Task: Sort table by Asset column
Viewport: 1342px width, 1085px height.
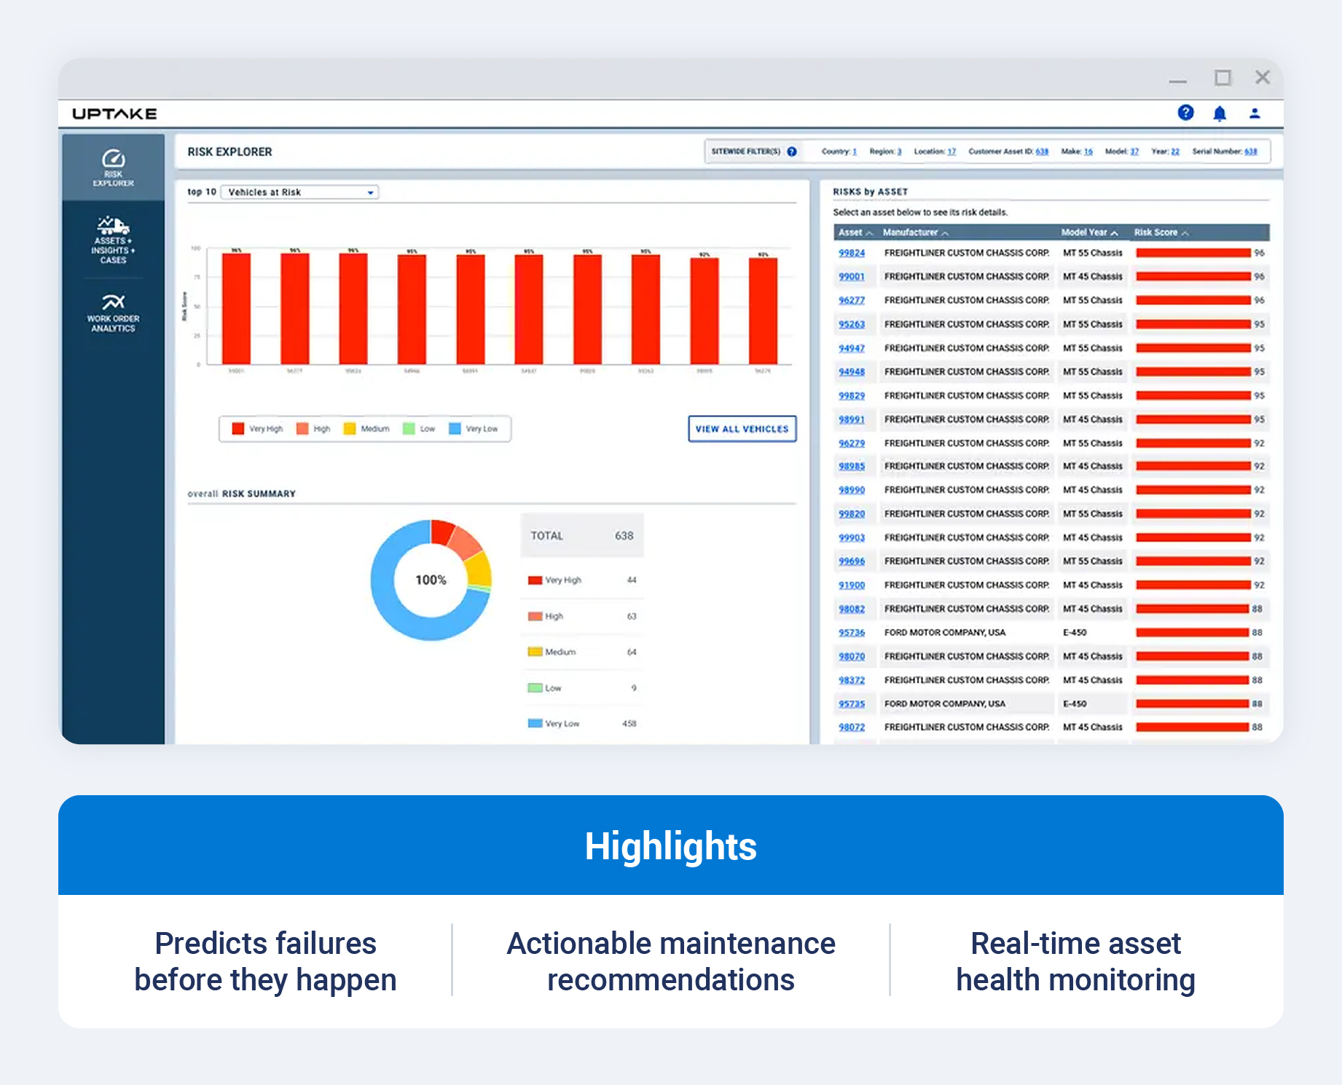Action: pos(855,232)
